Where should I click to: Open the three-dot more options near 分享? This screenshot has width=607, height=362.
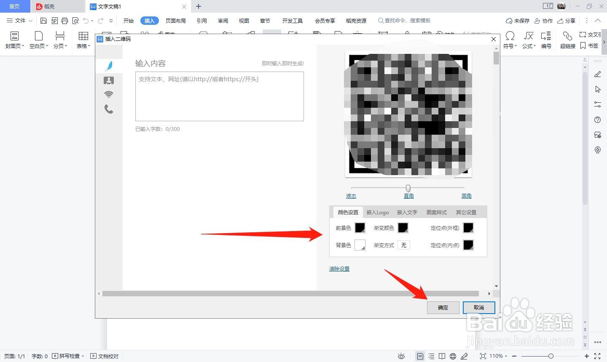click(x=586, y=21)
